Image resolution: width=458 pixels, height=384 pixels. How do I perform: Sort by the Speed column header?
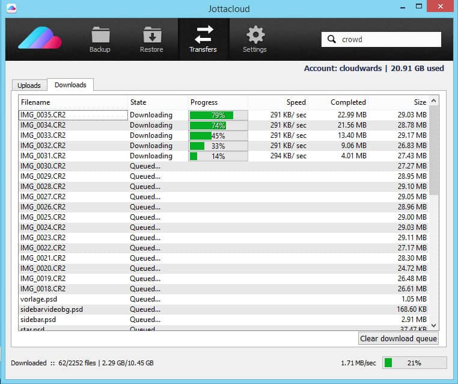[x=278, y=102]
